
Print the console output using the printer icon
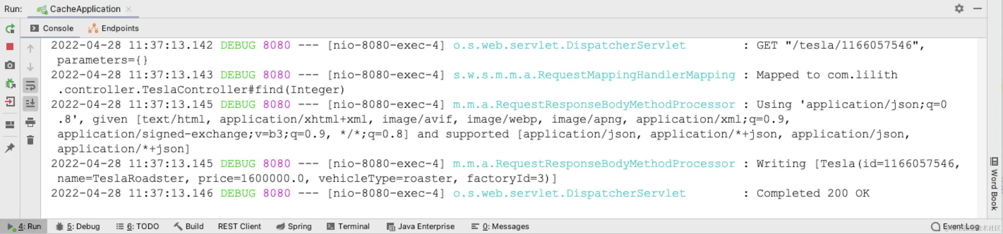pos(30,122)
